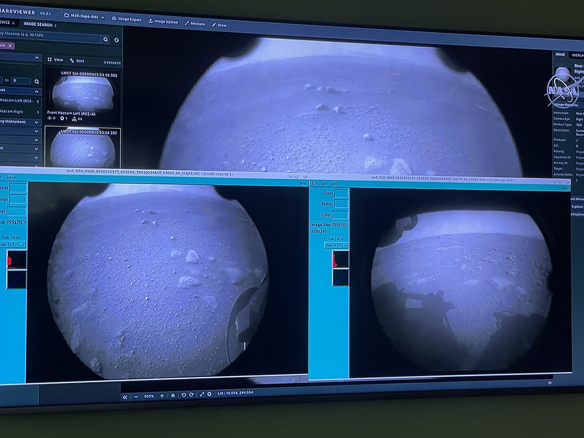The width and height of the screenshot is (584, 438).
Task: Click the home reset view icon
Action: (173, 395)
